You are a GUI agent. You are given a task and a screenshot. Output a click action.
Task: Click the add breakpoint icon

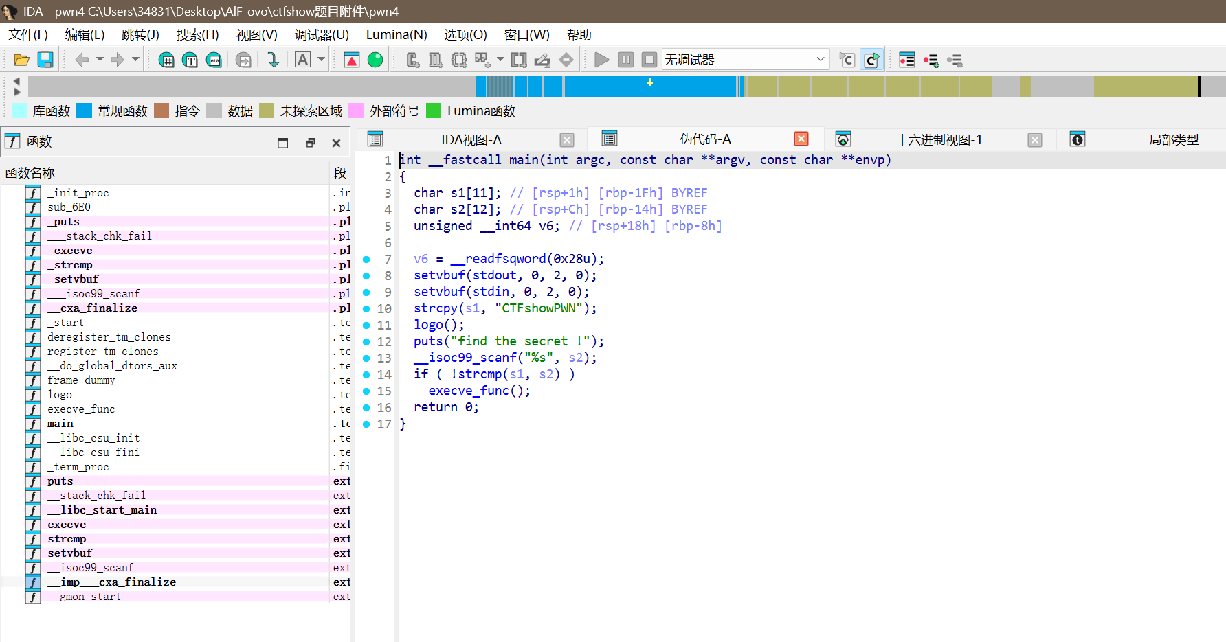click(931, 60)
